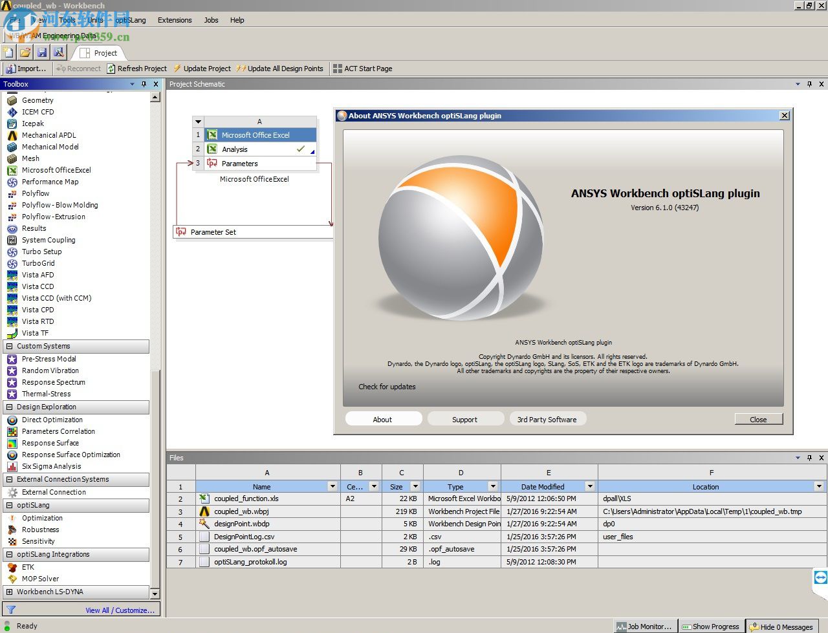Click the Save As toolbar icon

tap(59, 52)
